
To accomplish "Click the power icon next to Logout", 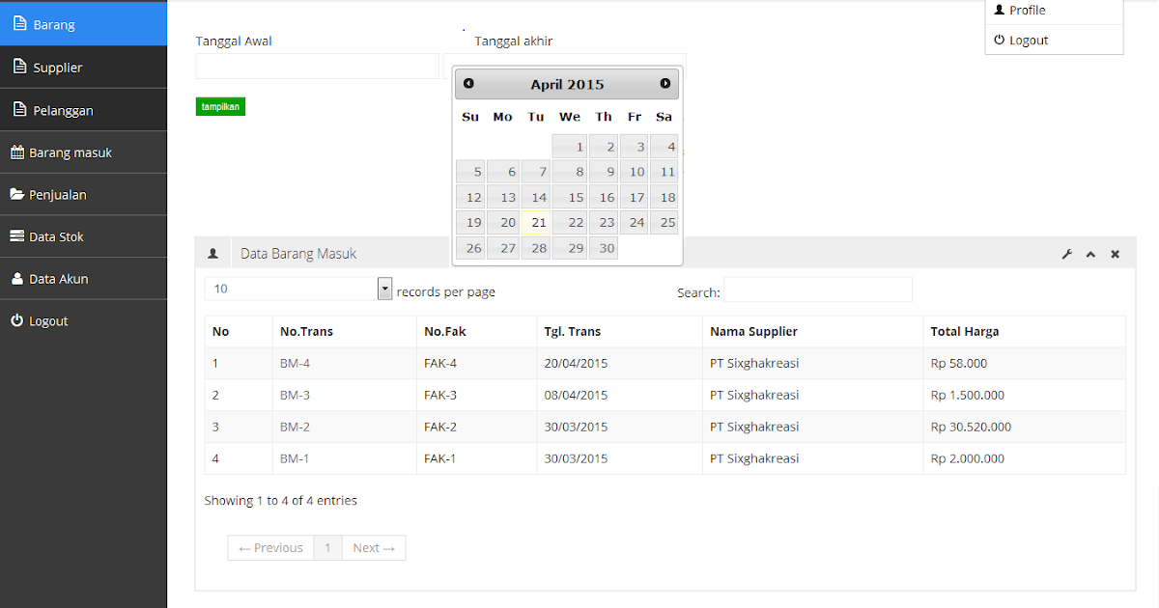I will (20, 319).
